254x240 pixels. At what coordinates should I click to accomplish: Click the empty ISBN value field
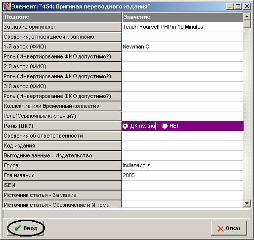click(x=182, y=185)
